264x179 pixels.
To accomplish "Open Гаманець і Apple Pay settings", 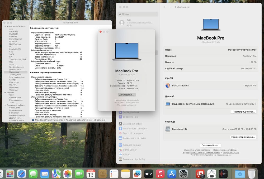I will point(132,159).
